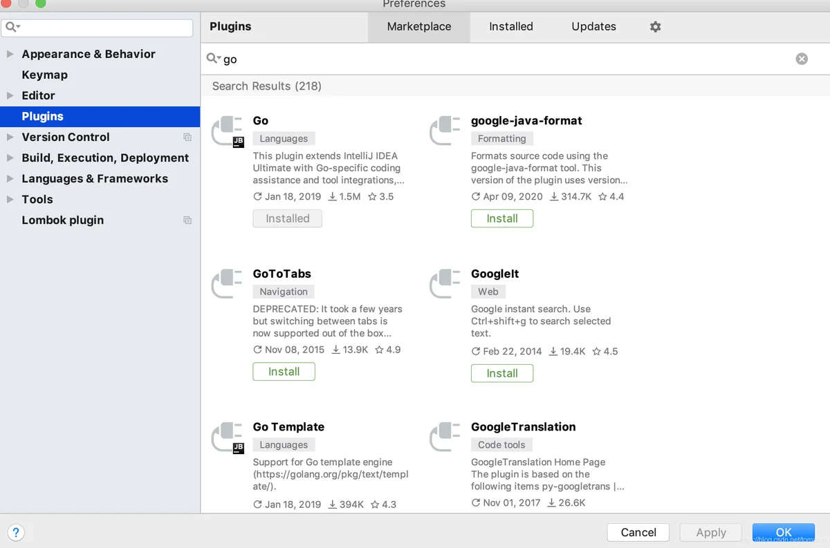Click the Go plugin 3.5 star rating
Image resolution: width=830 pixels, height=548 pixels.
(x=381, y=197)
